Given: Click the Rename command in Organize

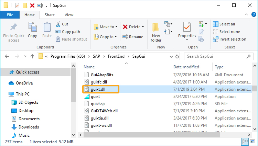Looking at the screenshot, I should 133,37.
